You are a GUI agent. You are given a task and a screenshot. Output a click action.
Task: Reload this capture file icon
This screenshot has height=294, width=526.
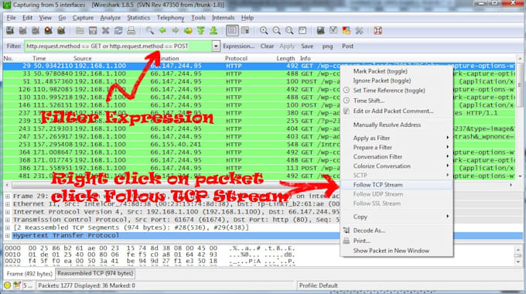click(118, 30)
